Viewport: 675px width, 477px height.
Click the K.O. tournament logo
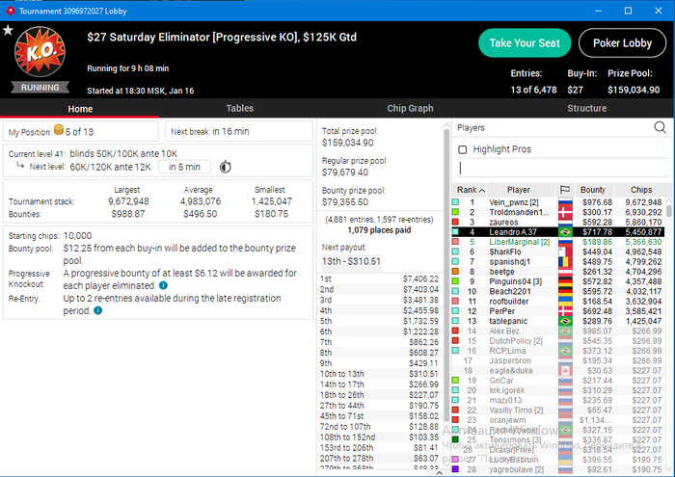40,52
